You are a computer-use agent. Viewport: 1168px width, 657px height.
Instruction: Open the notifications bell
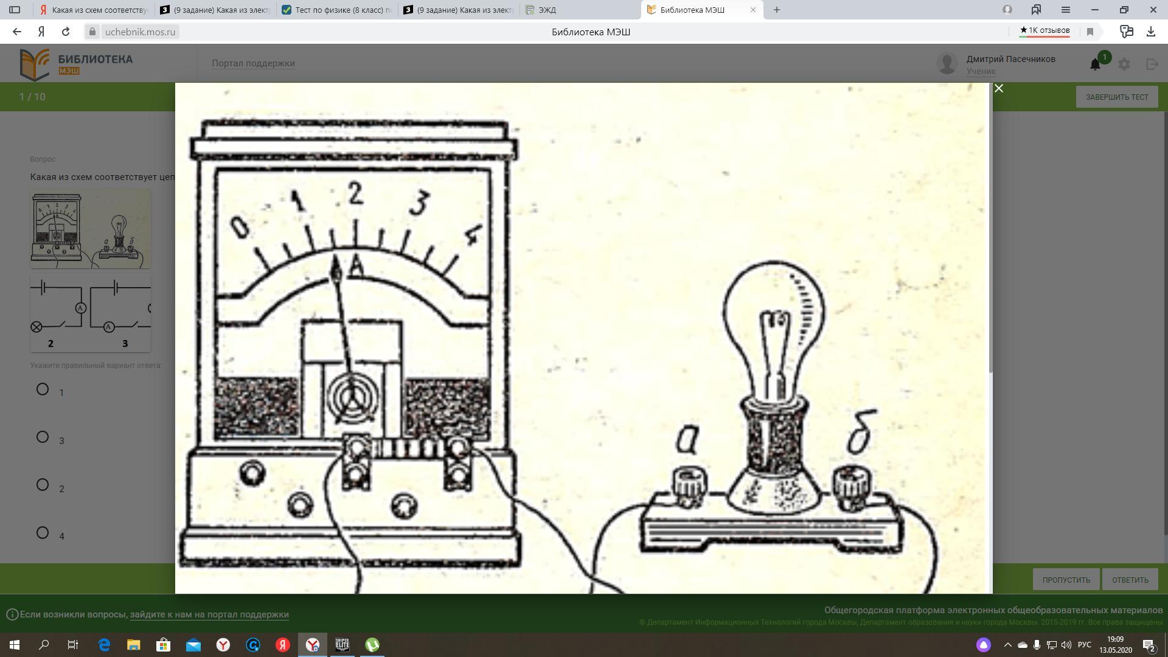tap(1095, 64)
